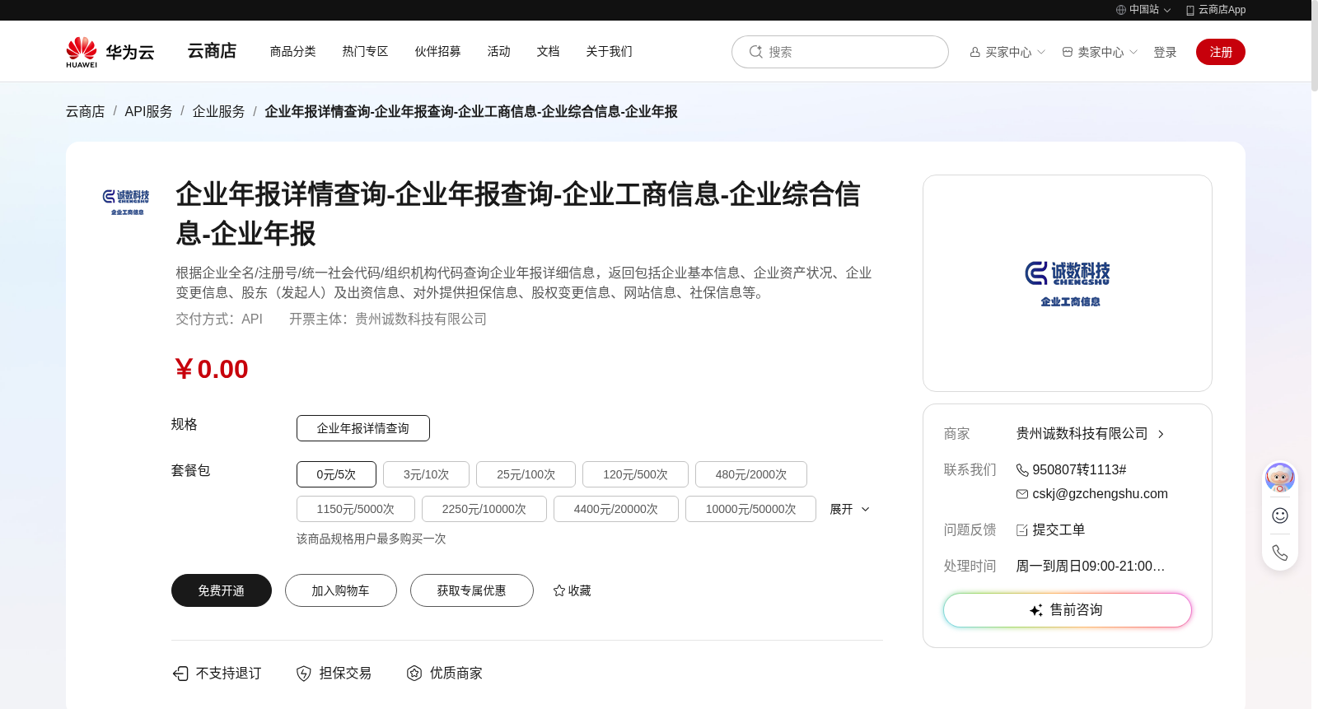1318x709 pixels.
Task: Go to 伙伴招募 page
Action: click(x=437, y=51)
